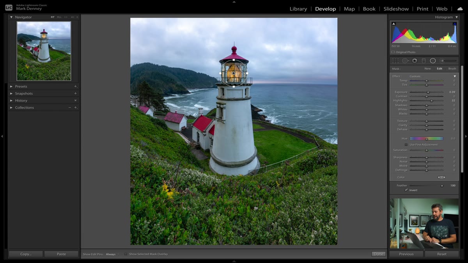
Task: Click the Previous button
Action: click(406, 254)
